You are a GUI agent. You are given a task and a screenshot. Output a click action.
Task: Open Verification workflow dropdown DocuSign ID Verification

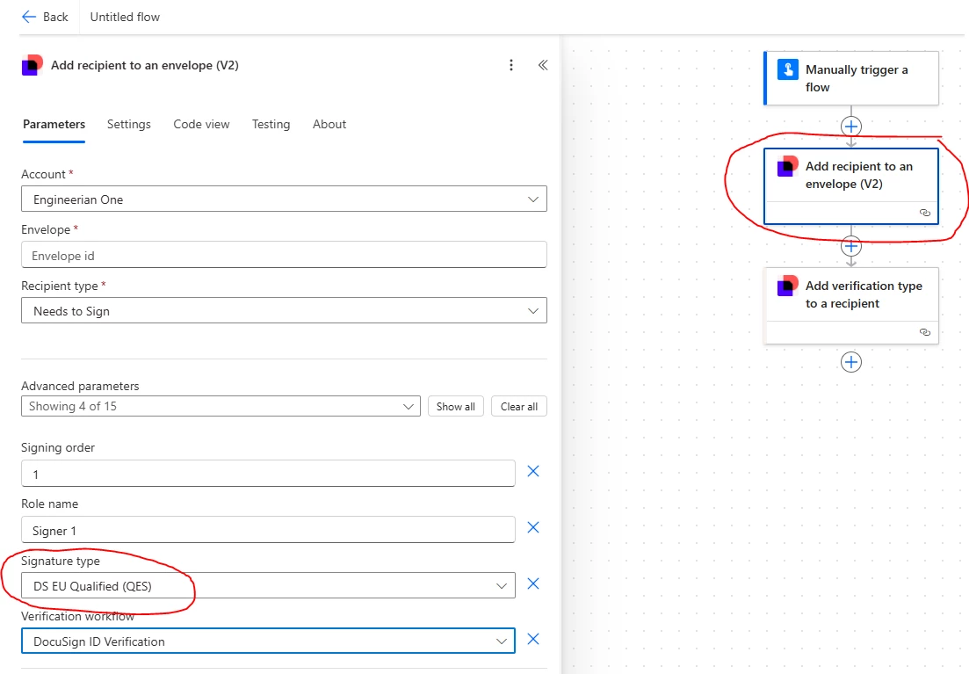268,641
